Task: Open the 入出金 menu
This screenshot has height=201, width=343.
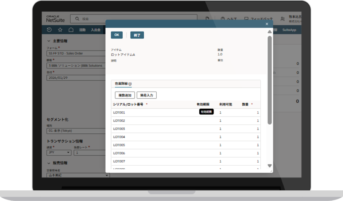Action: 96,30
